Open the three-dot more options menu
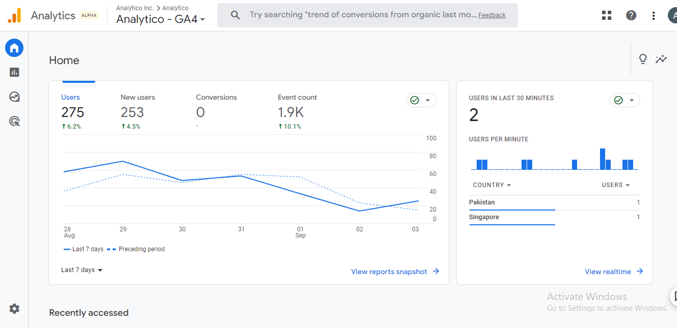The height and width of the screenshot is (328, 677). coord(654,16)
